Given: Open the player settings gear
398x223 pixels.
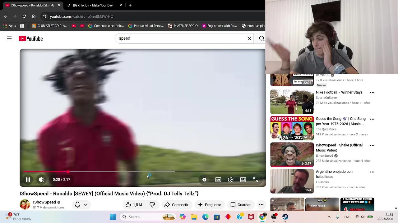Looking at the screenshot, I should click(x=231, y=180).
